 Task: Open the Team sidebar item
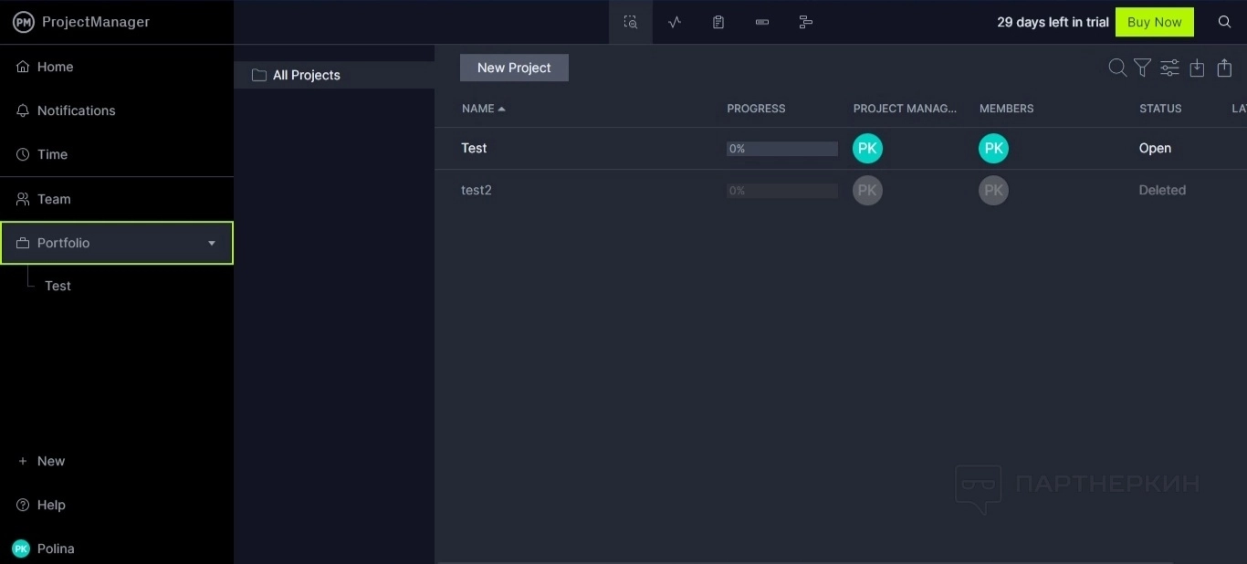click(x=54, y=199)
